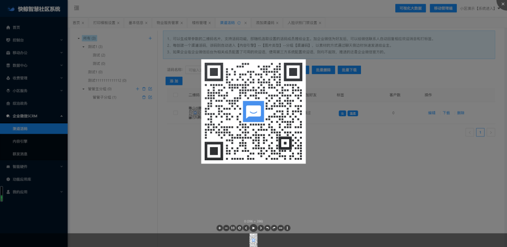Select the QR thumbnail in viewer navbar
The height and width of the screenshot is (247, 507).
(x=253, y=240)
